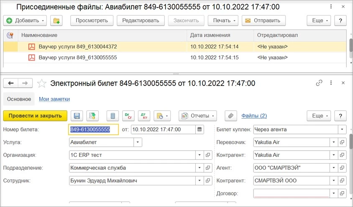
Task: Click Провести и закрыть button
Action: [35, 116]
